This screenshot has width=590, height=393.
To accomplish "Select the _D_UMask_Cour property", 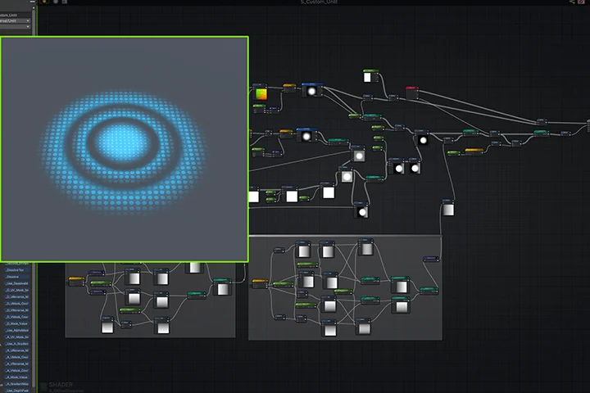I will (x=17, y=304).
